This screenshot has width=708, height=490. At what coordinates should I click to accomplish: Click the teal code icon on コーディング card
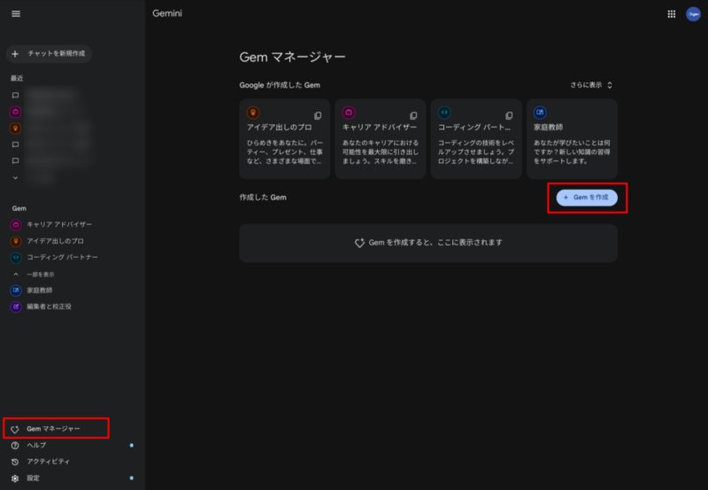click(x=444, y=113)
